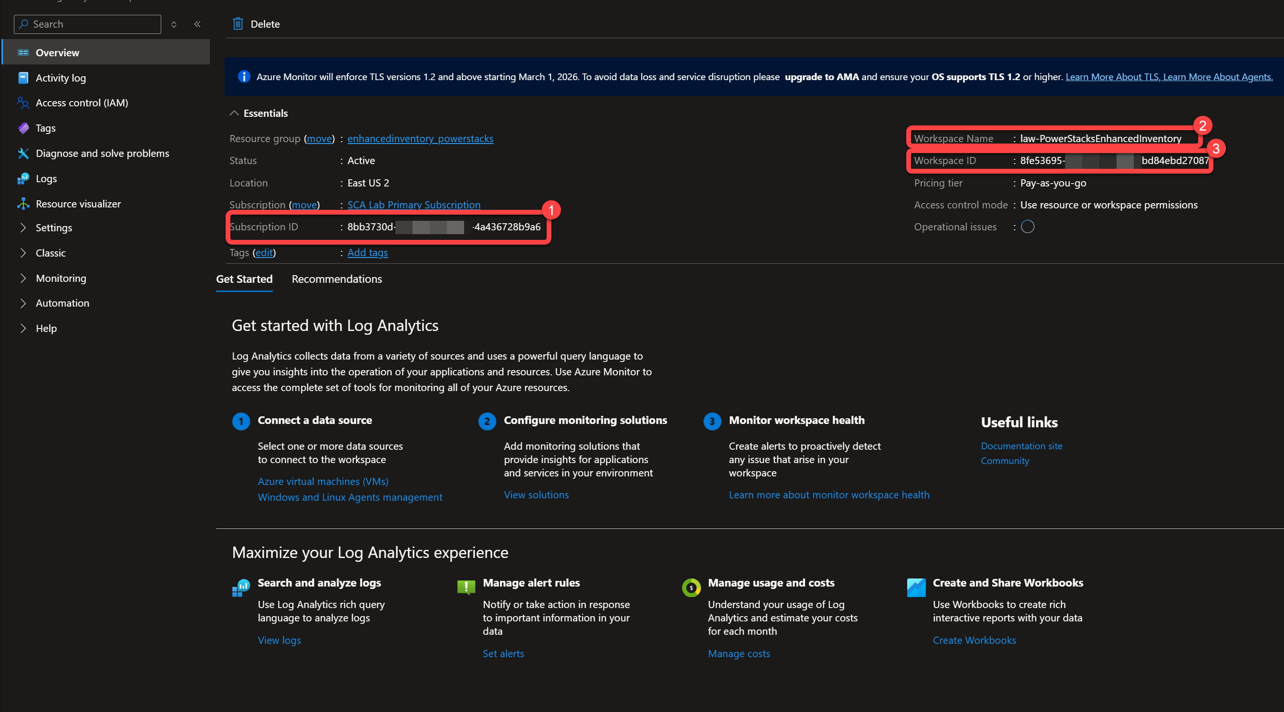Screen dimensions: 1284x712
Task: Open Azure virtual machines (VMs) link
Action: pos(323,481)
